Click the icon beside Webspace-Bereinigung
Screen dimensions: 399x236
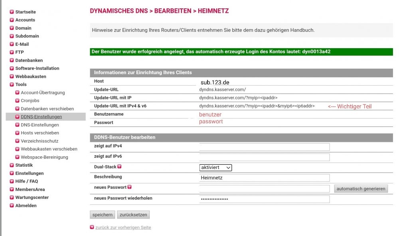pyautogui.click(x=17, y=157)
